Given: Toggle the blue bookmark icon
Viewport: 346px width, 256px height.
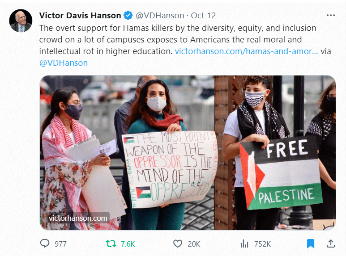Looking at the screenshot, I should [x=311, y=243].
